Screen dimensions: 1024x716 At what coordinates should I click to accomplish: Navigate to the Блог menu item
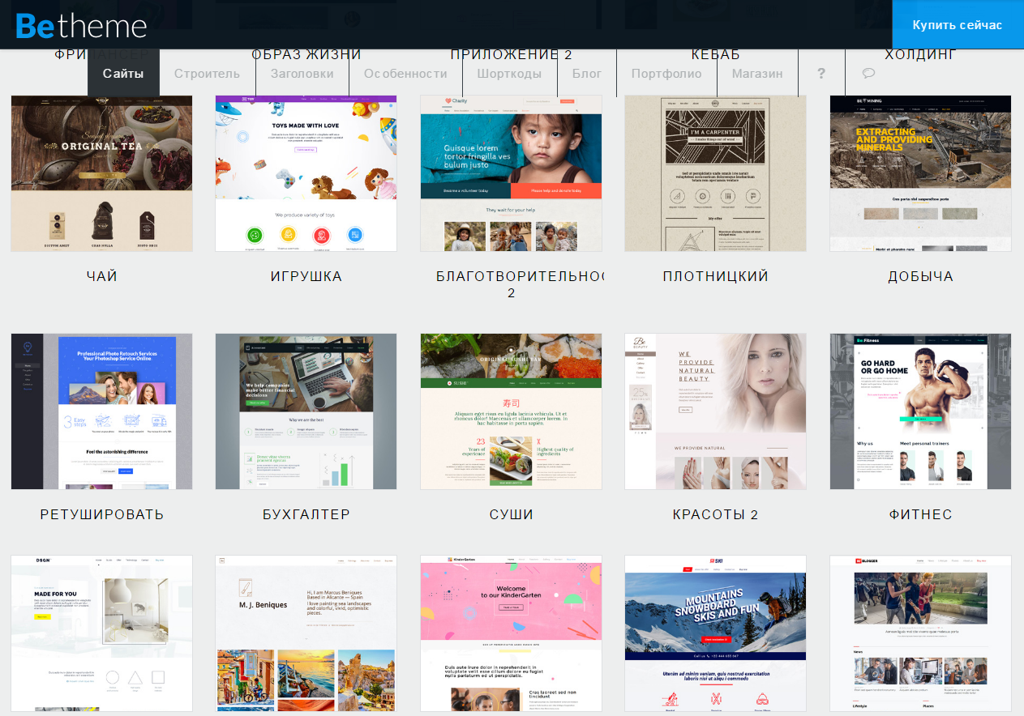(x=587, y=74)
